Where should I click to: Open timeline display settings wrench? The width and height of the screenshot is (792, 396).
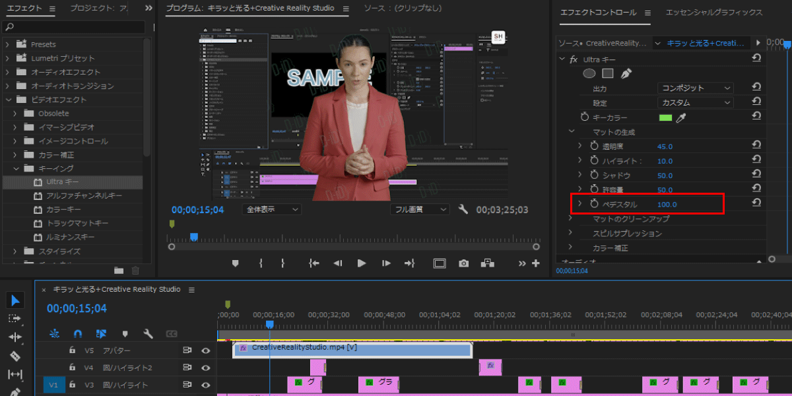point(148,334)
